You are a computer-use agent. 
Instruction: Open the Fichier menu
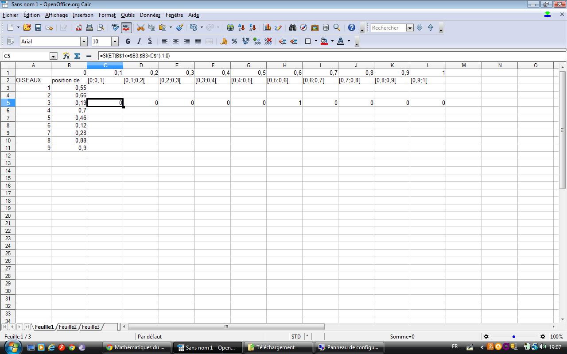[x=11, y=15]
